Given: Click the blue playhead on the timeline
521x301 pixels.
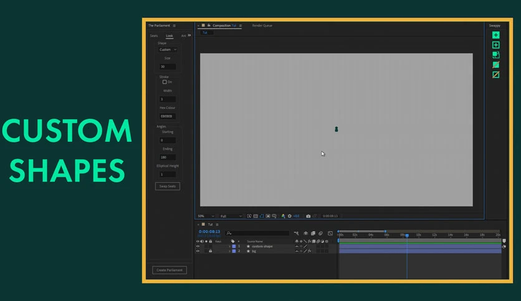Looking at the screenshot, I should pyautogui.click(x=407, y=235).
